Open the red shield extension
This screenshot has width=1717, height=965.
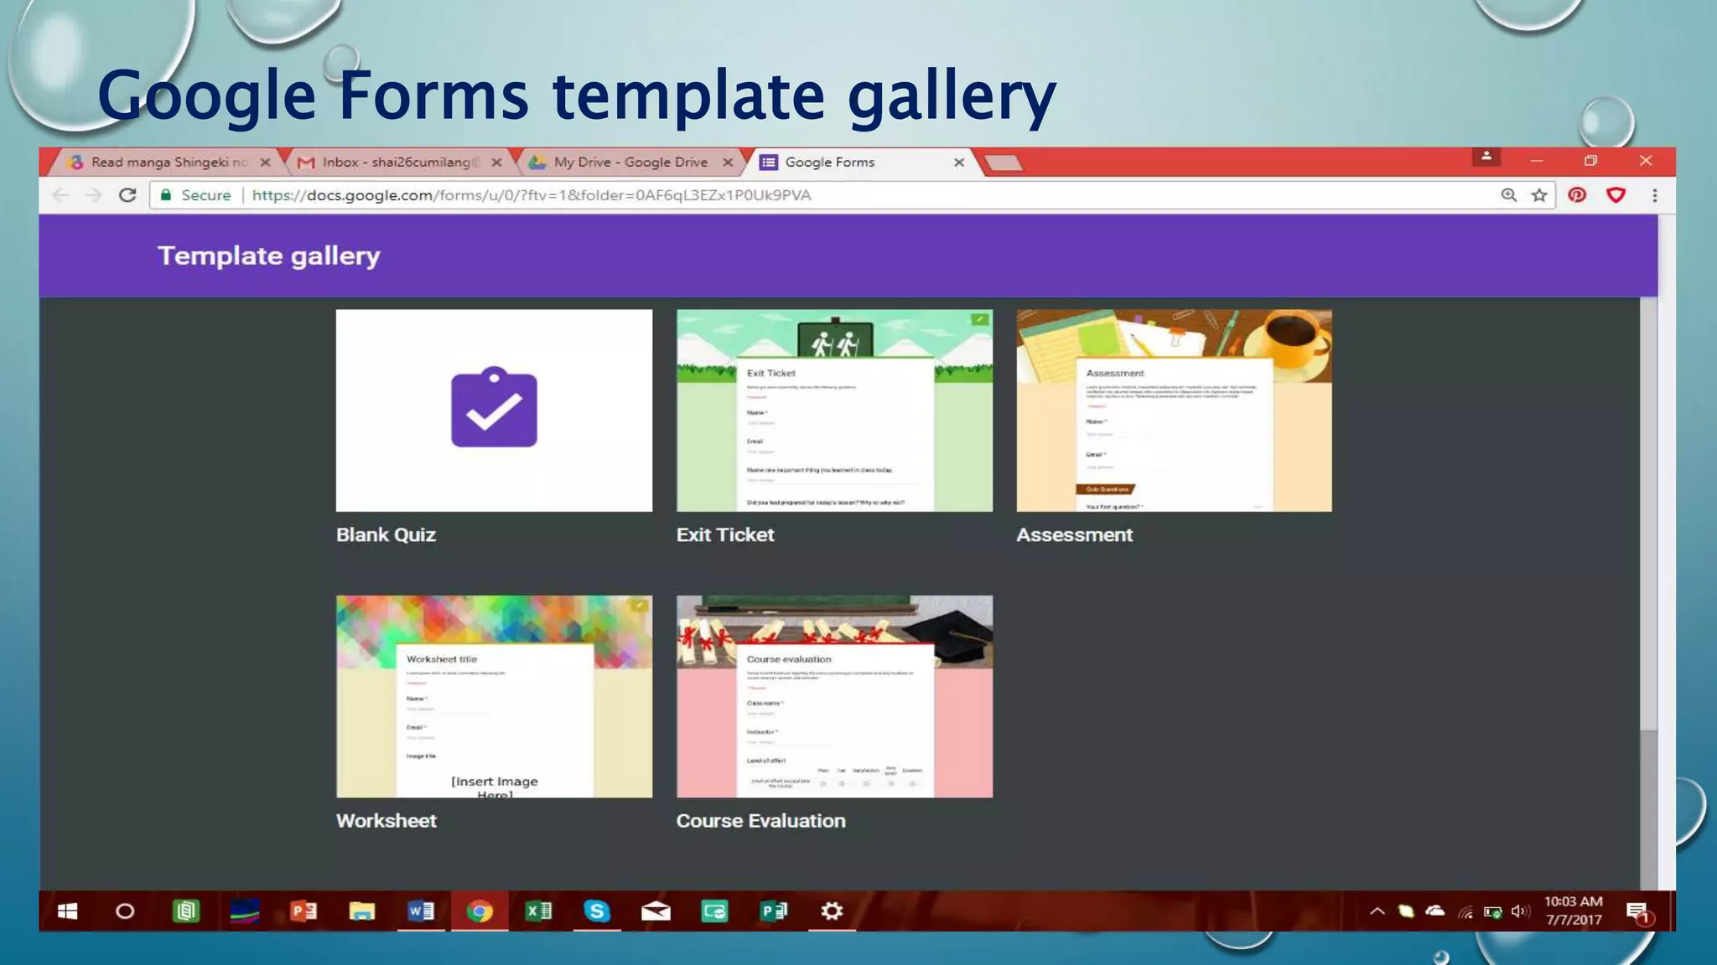pos(1616,195)
